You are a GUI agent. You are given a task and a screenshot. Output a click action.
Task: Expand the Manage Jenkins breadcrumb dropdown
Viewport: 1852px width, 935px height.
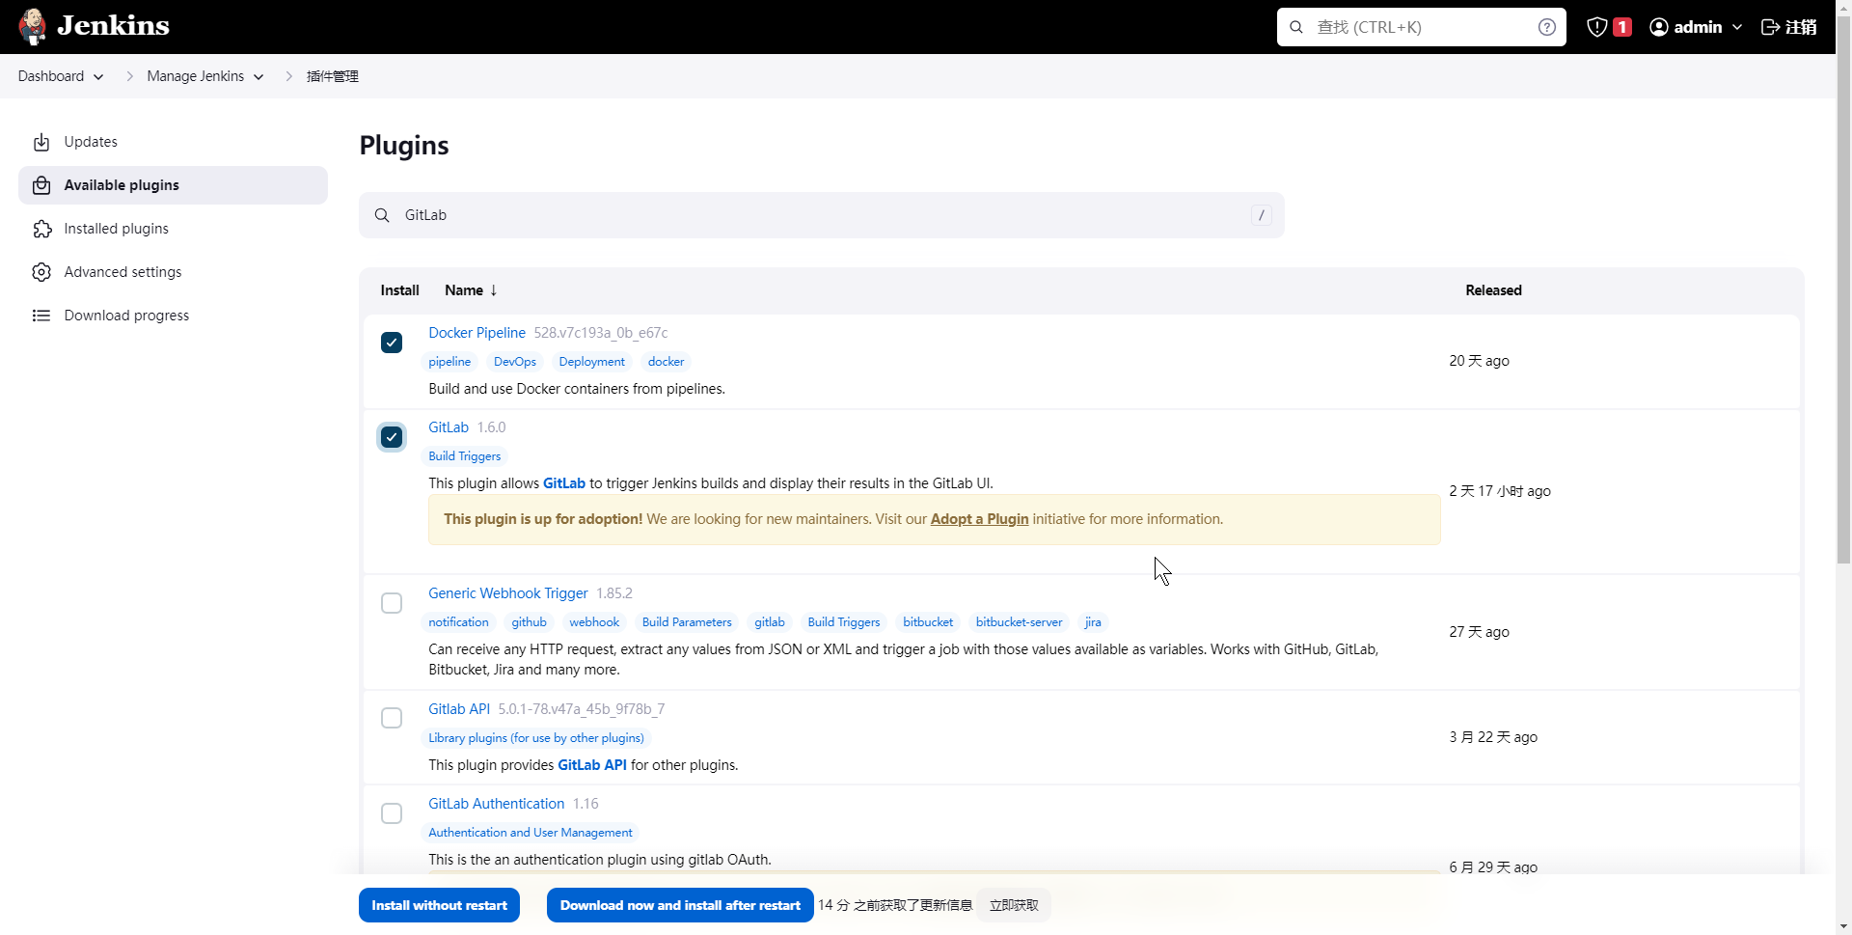[x=259, y=77]
